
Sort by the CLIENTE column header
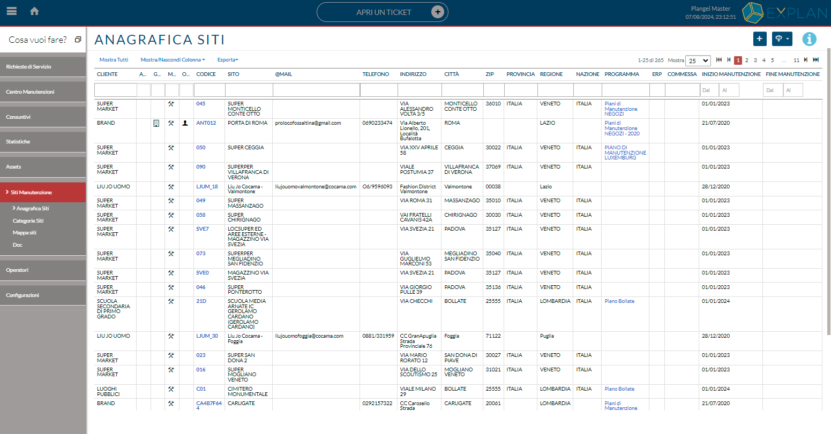(107, 74)
